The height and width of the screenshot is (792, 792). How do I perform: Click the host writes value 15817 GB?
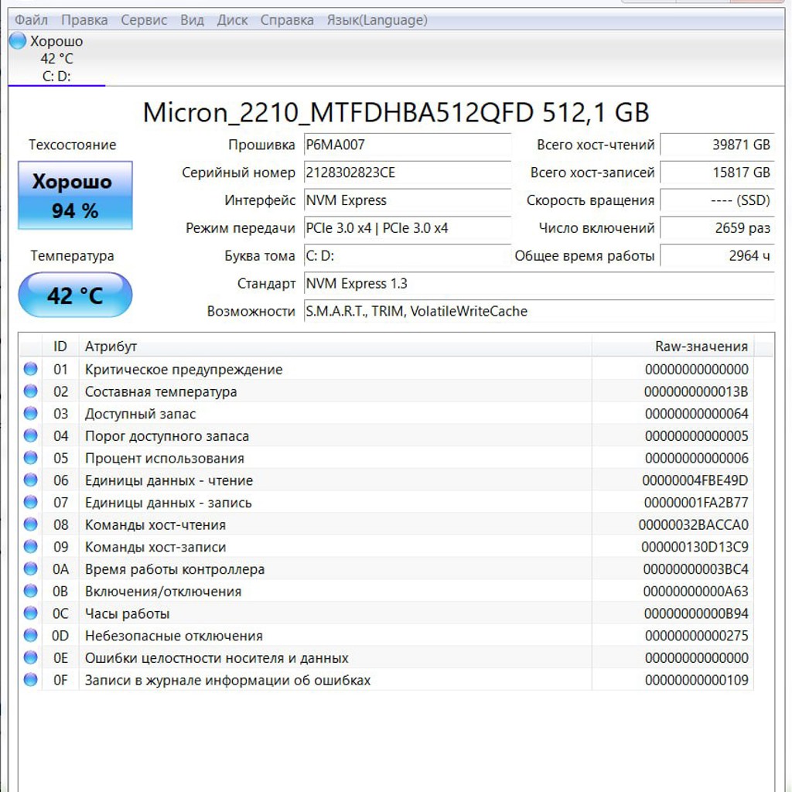pos(717,172)
